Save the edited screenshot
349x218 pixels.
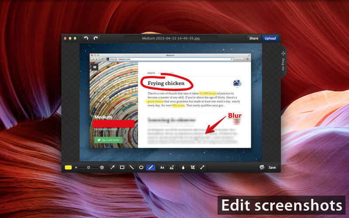coord(272,167)
